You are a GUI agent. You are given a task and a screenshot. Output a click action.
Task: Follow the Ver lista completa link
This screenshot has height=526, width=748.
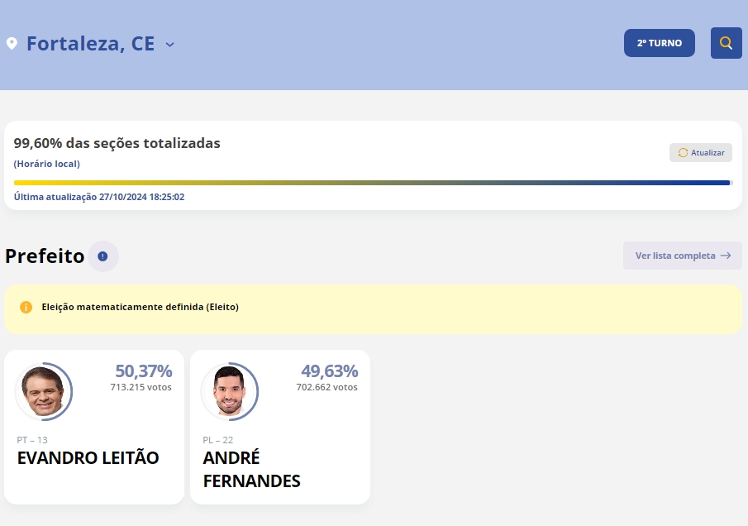(674, 256)
